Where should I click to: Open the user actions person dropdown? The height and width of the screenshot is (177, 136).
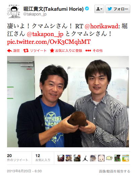(99, 9)
